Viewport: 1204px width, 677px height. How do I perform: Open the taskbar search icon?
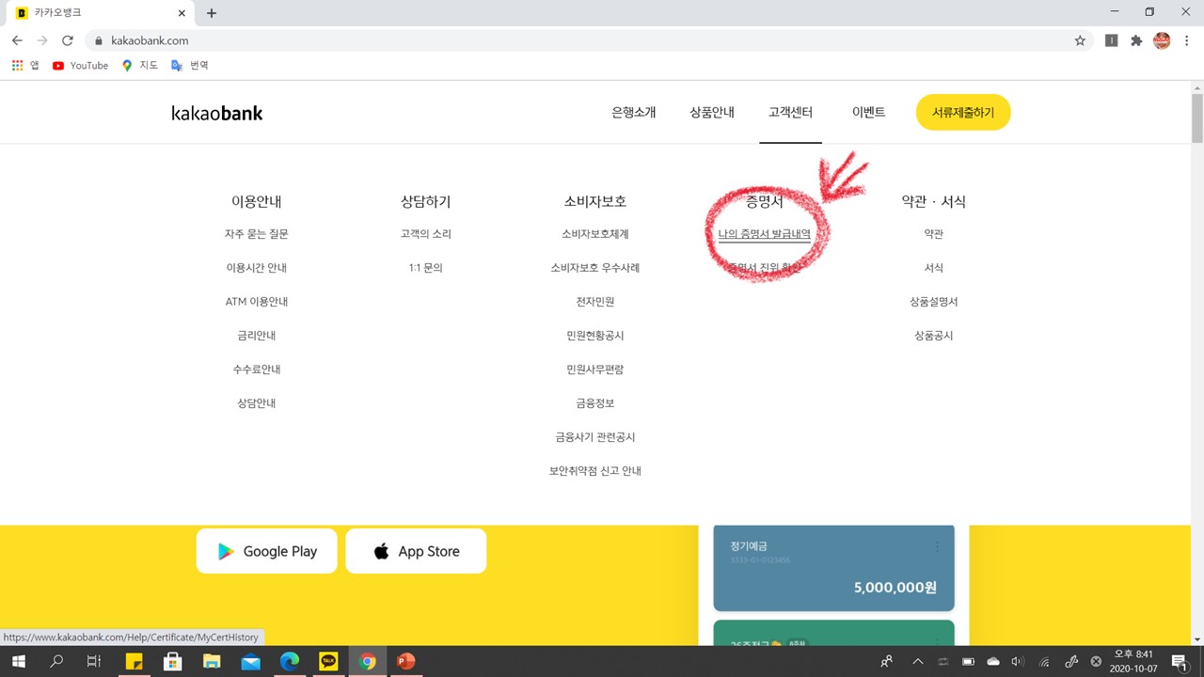(x=56, y=661)
